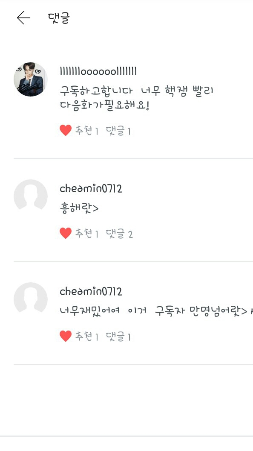Image resolution: width=253 pixels, height=451 pixels.
Task: Open the 댓글 2 replies
Action: tap(119, 234)
